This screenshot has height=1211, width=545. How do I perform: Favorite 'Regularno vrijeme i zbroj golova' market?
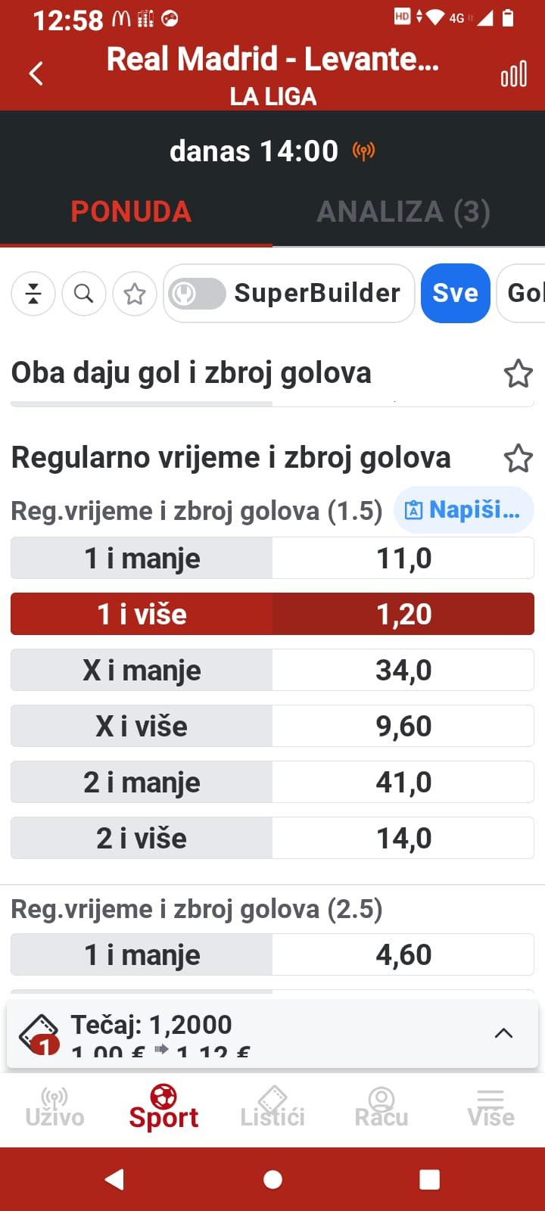[519, 459]
